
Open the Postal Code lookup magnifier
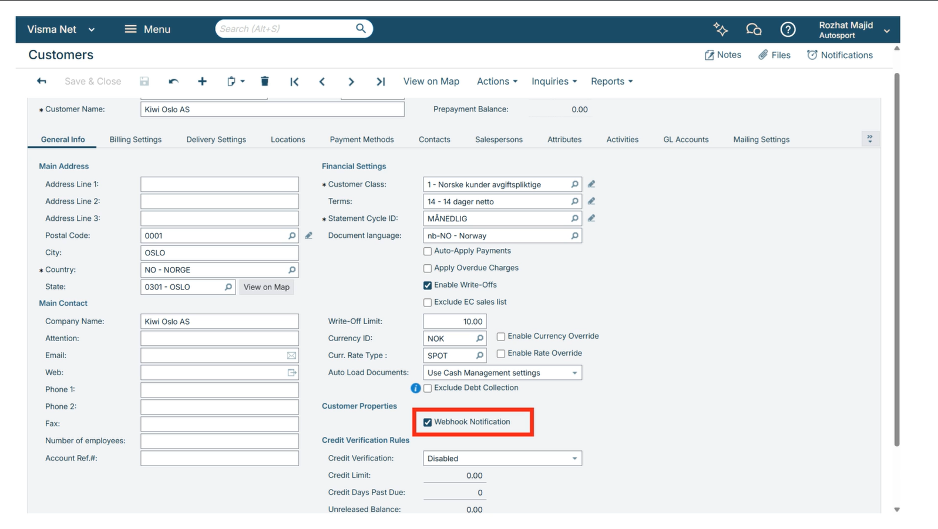click(x=292, y=235)
